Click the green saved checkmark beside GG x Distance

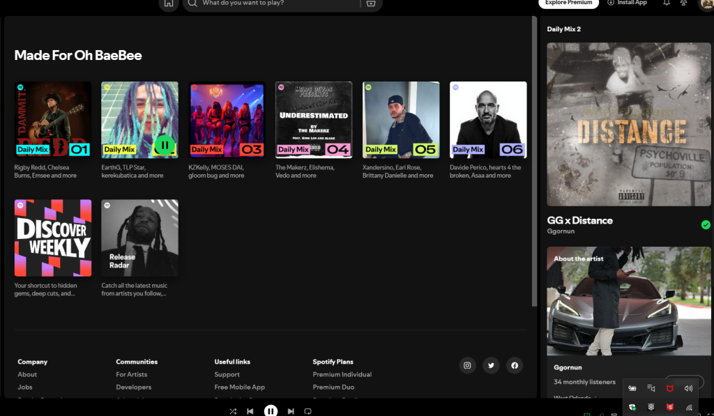706,224
